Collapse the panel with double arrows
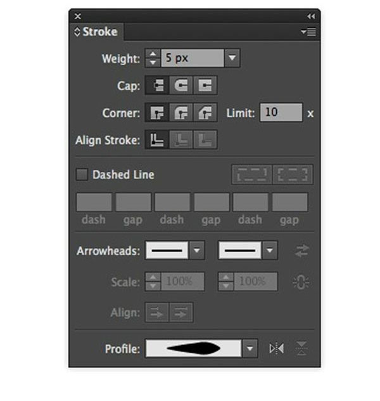The height and width of the screenshot is (401, 380). click(310, 16)
